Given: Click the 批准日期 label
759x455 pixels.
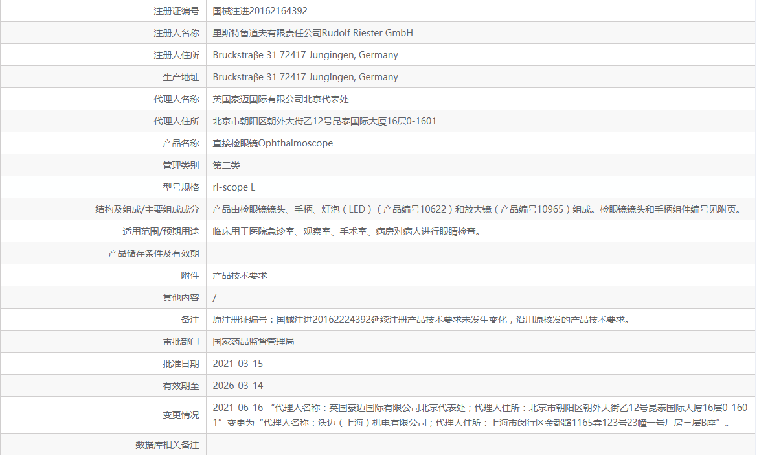Looking at the screenshot, I should [x=181, y=364].
